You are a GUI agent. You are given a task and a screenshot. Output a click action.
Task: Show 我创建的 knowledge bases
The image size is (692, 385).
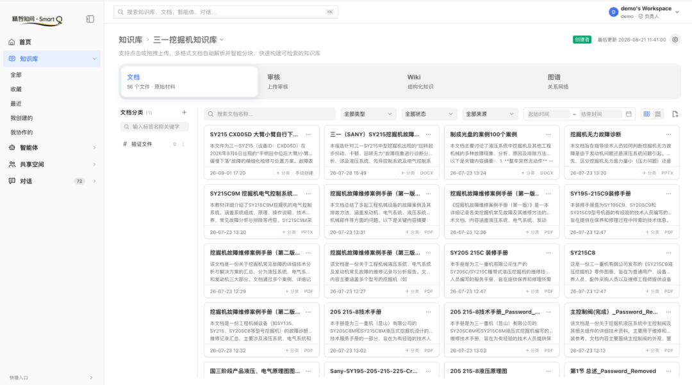(22, 118)
